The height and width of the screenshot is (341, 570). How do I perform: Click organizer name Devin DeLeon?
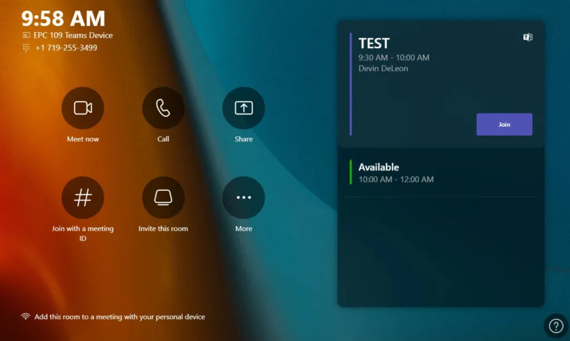(383, 68)
